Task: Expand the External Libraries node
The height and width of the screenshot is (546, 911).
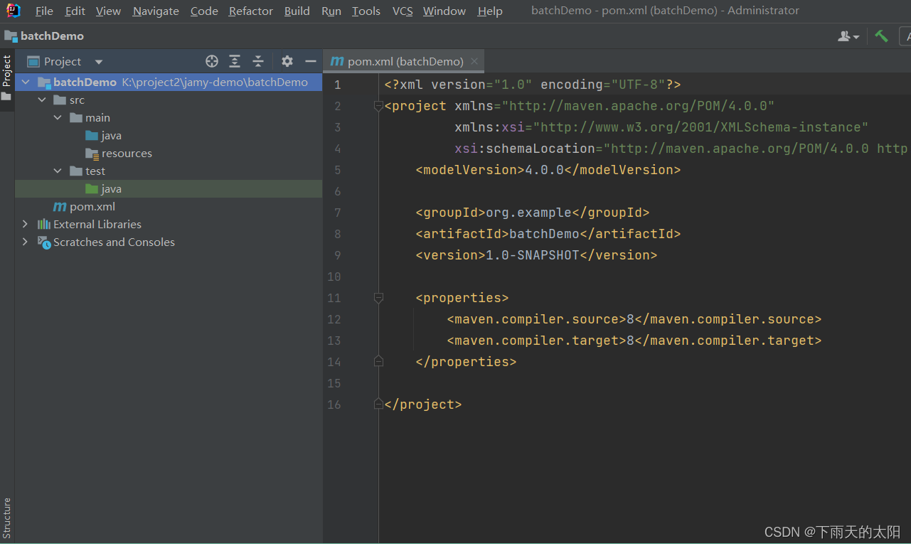Action: [x=26, y=225]
